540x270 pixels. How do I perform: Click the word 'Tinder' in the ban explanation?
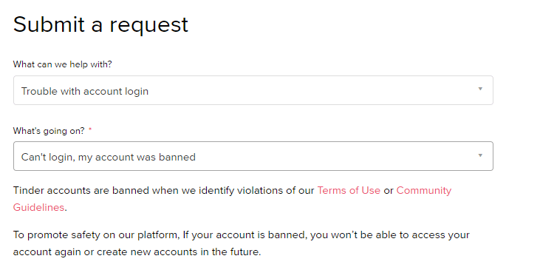28,190
